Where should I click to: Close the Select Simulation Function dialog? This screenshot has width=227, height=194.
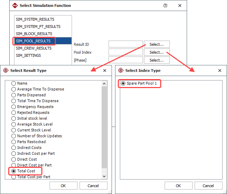[x=179, y=6]
